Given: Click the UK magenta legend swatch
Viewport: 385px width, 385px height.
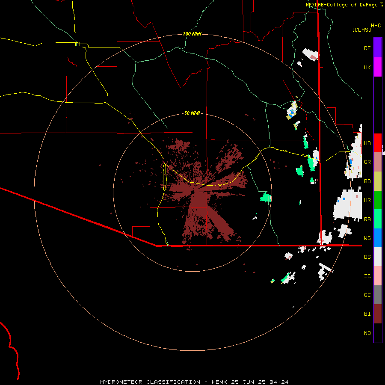Looking at the screenshot, I should [378, 67].
